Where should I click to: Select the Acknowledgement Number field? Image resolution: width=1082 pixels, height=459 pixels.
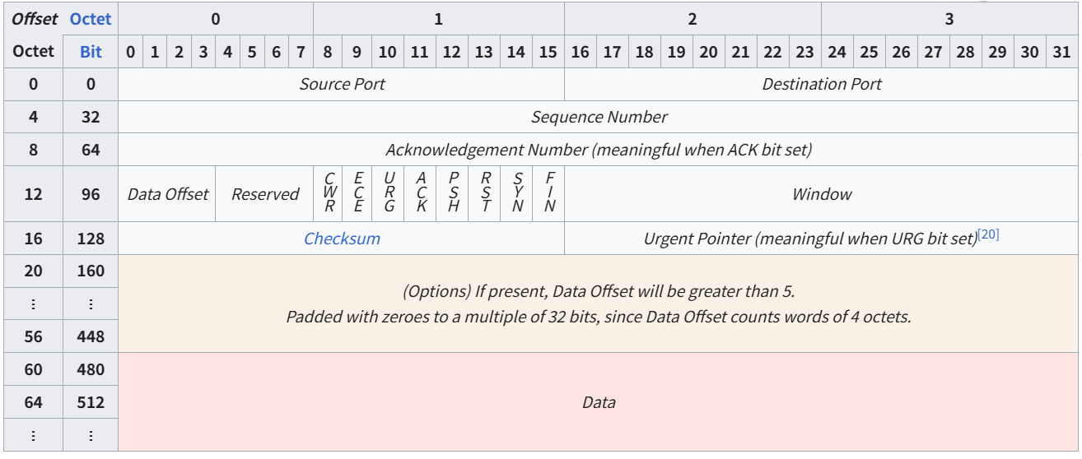point(599,150)
